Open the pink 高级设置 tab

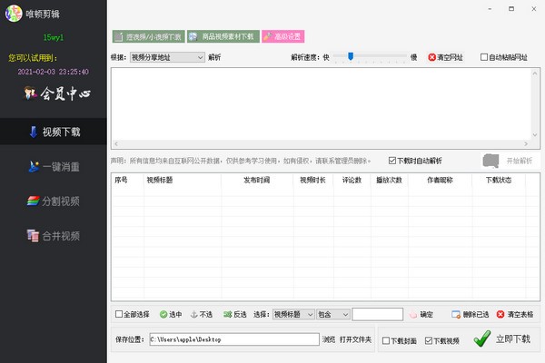(282, 37)
